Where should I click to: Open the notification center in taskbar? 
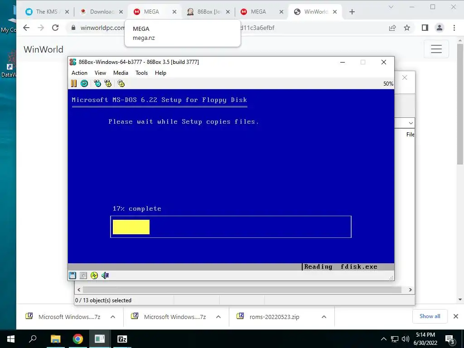coord(450,339)
